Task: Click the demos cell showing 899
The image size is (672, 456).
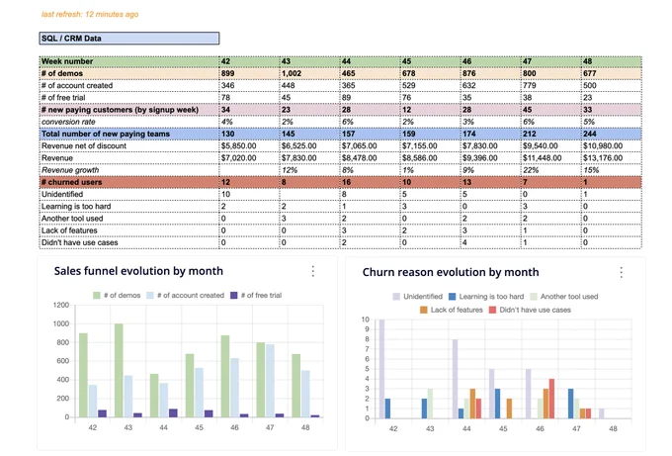Action: (x=249, y=73)
